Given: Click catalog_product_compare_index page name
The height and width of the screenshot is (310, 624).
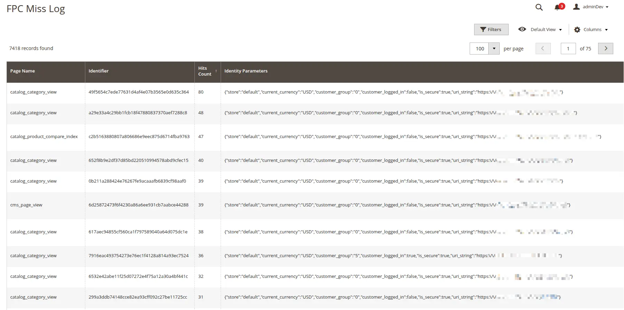Looking at the screenshot, I should coord(44,137).
